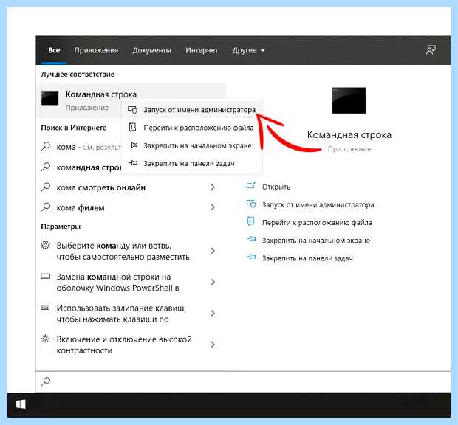The image size is (458, 425).
Task: Click shield icon in context menu admin launch
Action: (x=133, y=110)
